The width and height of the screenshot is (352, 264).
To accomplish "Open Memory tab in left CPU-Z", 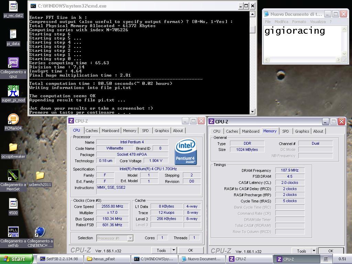I will click(x=130, y=131).
